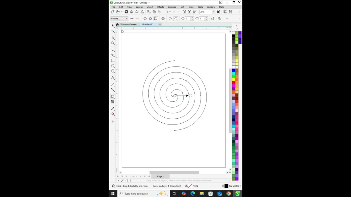
Task: Toggle counterclockwise rotation button
Action: (176, 19)
